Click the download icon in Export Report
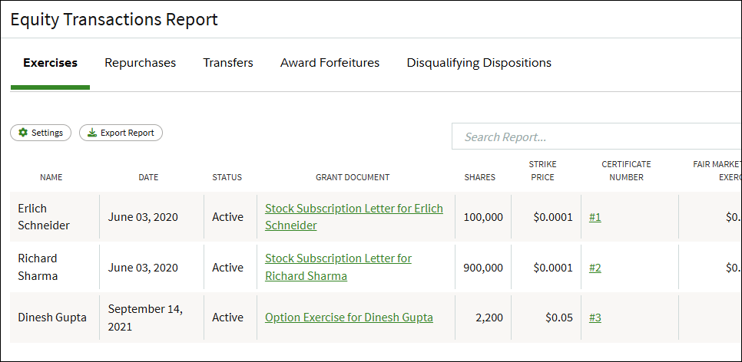 (92, 133)
